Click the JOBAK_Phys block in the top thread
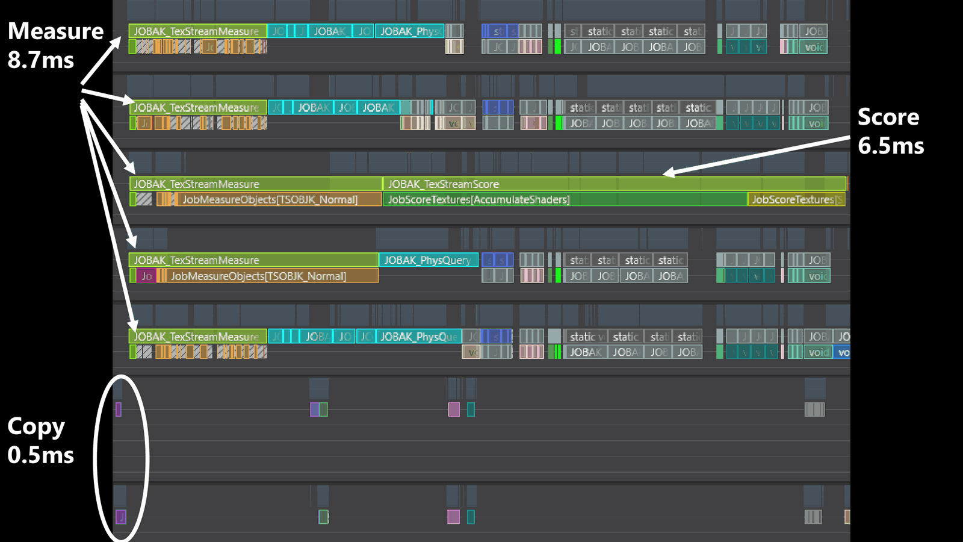Image resolution: width=963 pixels, height=542 pixels. coord(410,31)
